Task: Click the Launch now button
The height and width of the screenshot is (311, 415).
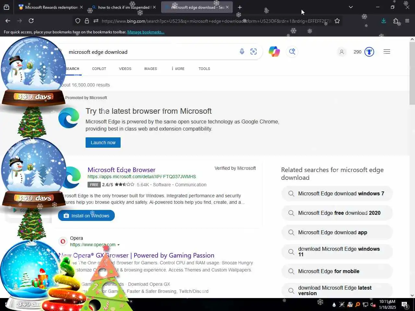Action: pos(103,143)
